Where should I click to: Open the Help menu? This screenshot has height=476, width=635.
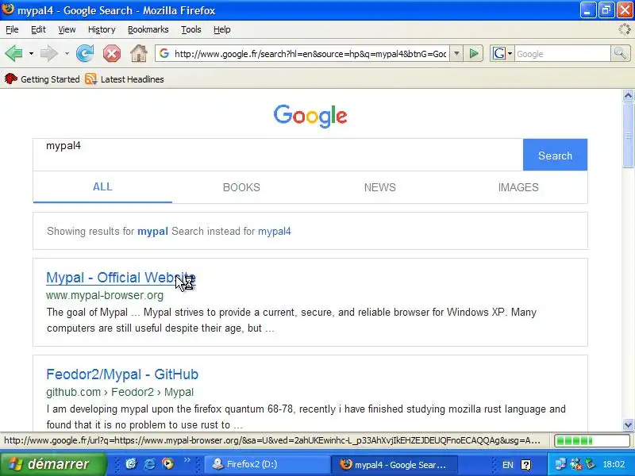point(222,29)
